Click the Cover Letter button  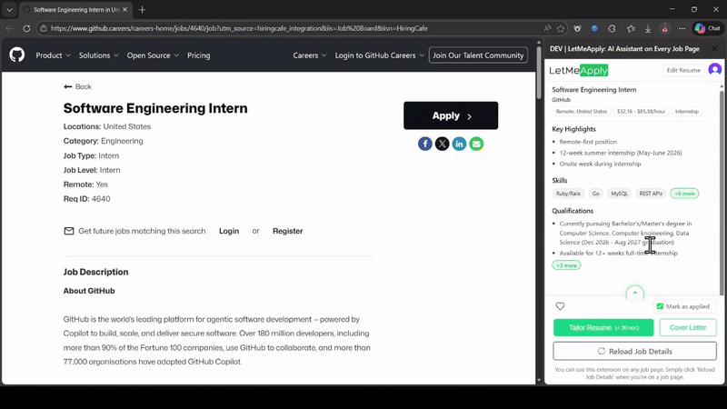click(688, 327)
